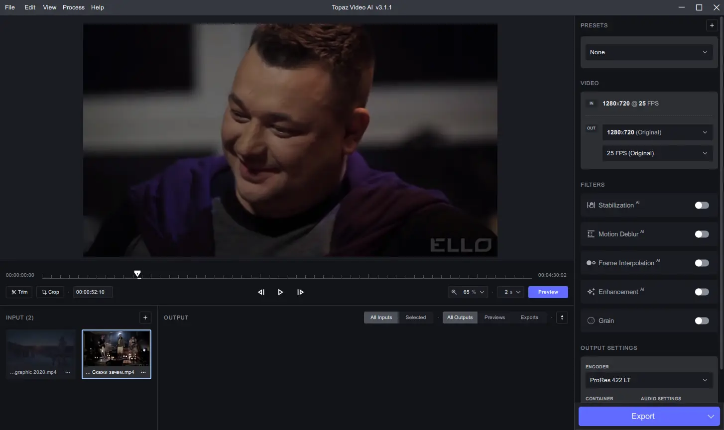Add input video with plus button
Viewport: 724px width, 430px height.
[x=145, y=318]
